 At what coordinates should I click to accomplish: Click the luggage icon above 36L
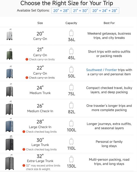point(71,33)
